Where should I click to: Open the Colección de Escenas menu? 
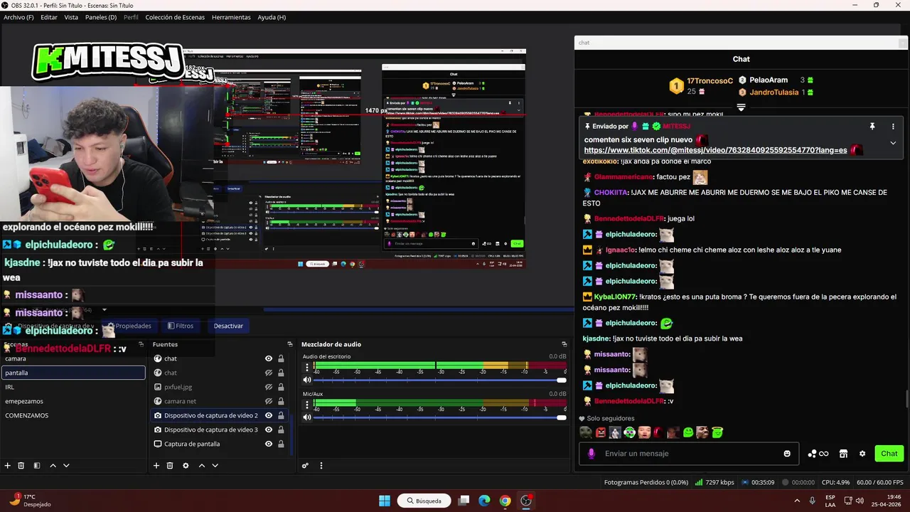click(x=175, y=17)
